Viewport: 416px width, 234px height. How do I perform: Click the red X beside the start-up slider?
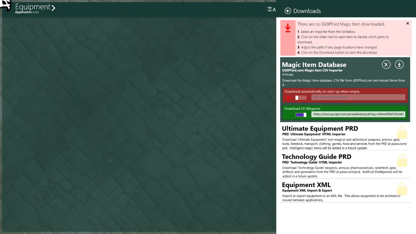click(x=288, y=98)
